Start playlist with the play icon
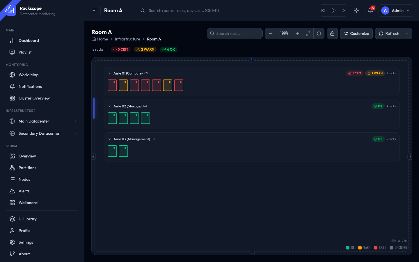The width and height of the screenshot is (419, 262). click(x=333, y=10)
